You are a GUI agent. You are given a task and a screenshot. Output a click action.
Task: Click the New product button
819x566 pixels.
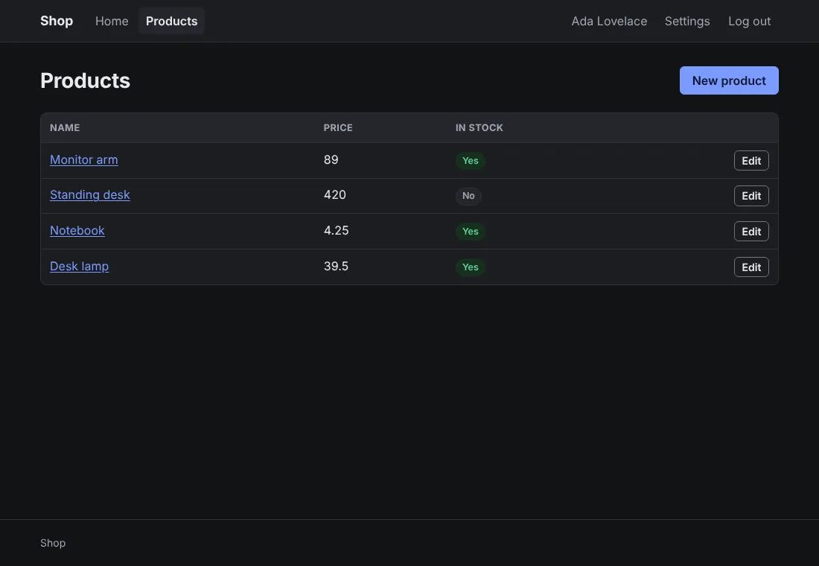(x=729, y=80)
